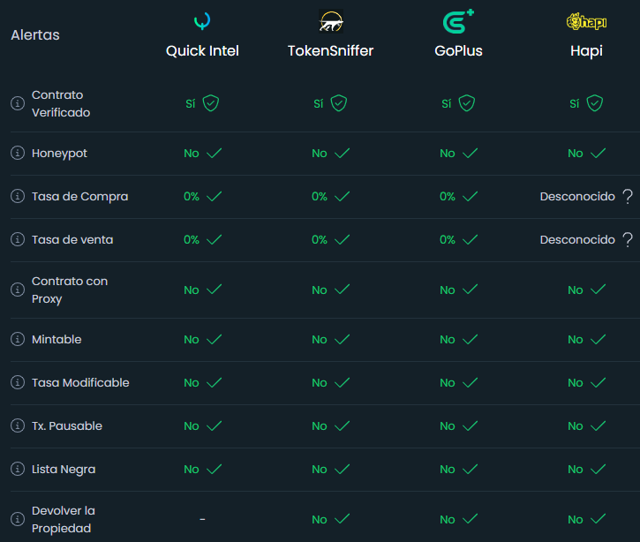The image size is (640, 542).
Task: Open info icon for Tasa de venta
Action: point(18,239)
